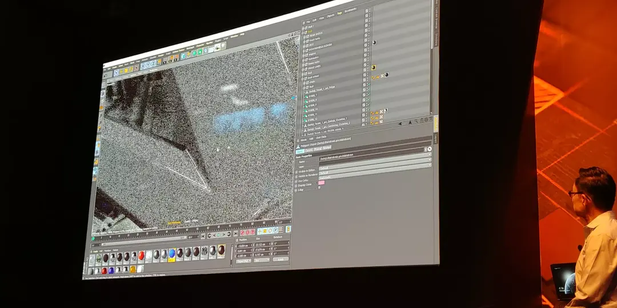The height and width of the screenshot is (308, 617).
Task: Open the Material Manager Create menu
Action: click(95, 252)
